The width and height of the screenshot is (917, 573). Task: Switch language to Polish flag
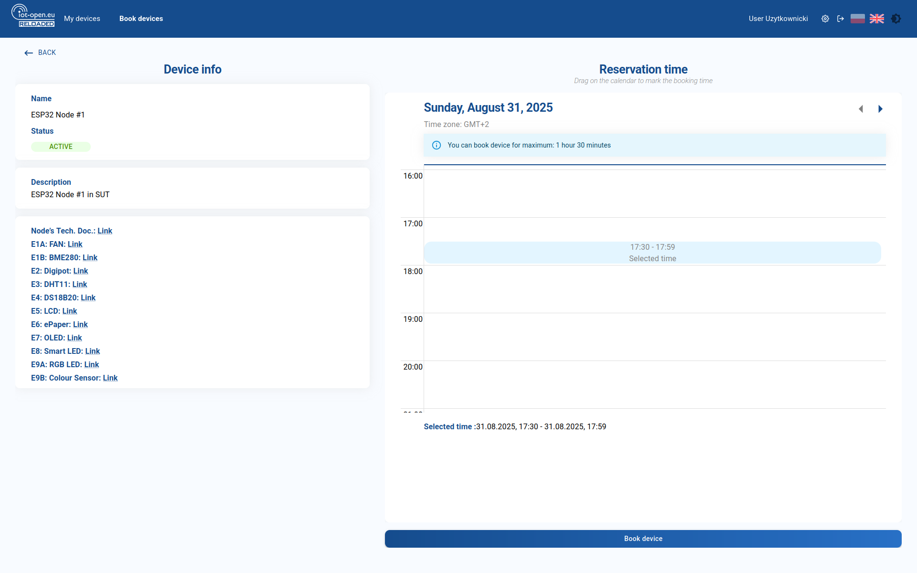click(x=858, y=19)
